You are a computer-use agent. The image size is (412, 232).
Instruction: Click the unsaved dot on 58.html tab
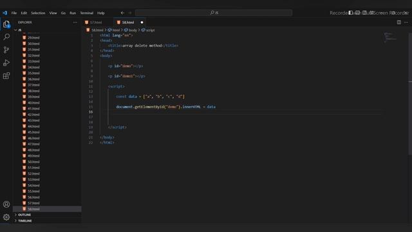[x=142, y=23]
